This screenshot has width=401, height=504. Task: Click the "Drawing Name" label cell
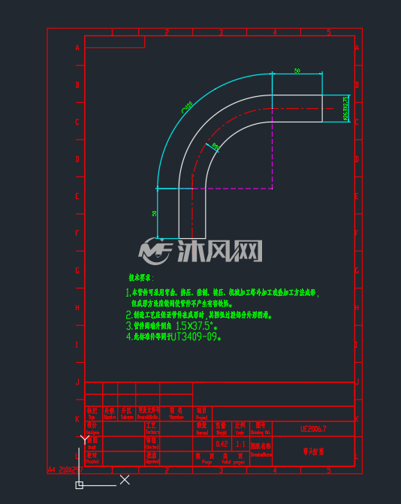(x=261, y=451)
